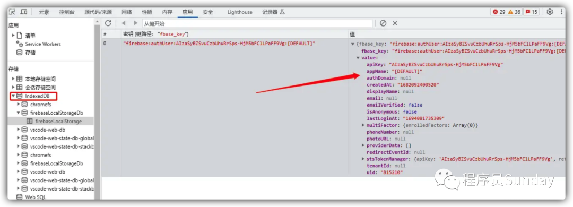Image resolution: width=573 pixels, height=207 pixels.
Task: Click the 从键开始 key filter field
Action: pos(257,23)
